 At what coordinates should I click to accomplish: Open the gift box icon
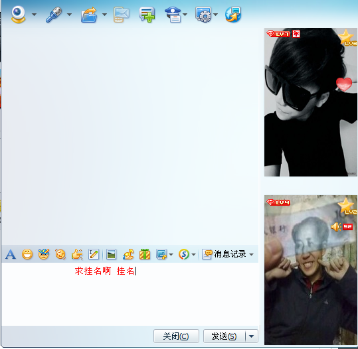tap(145, 254)
